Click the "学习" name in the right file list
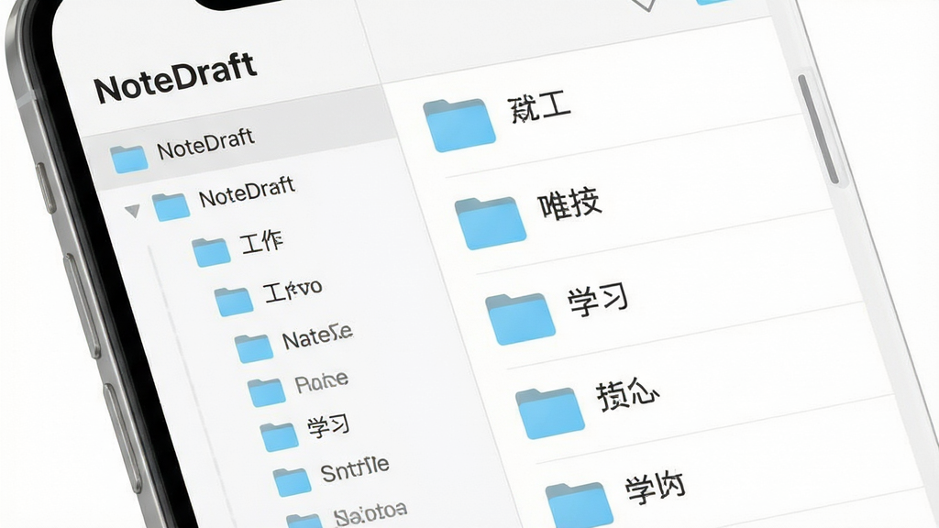The image size is (939, 528). 598,300
